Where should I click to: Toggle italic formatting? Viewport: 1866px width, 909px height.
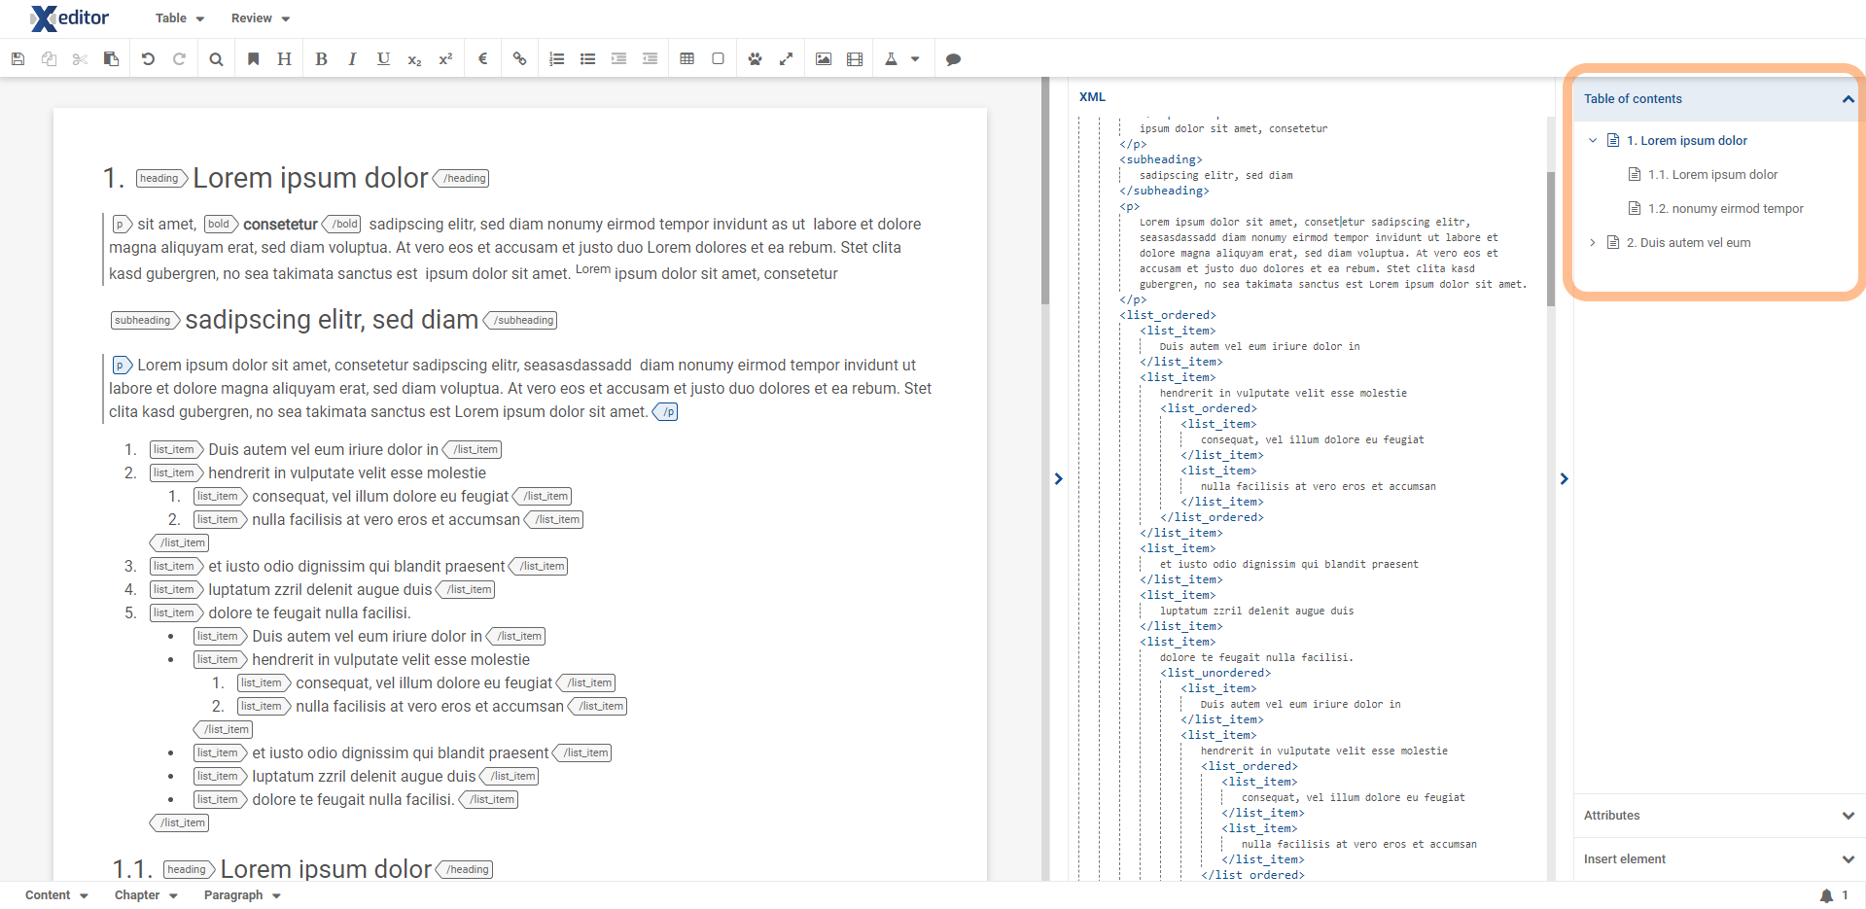(352, 59)
